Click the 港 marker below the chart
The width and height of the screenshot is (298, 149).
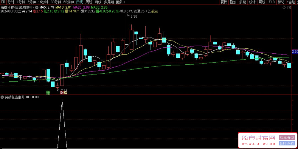[x=49, y=93]
